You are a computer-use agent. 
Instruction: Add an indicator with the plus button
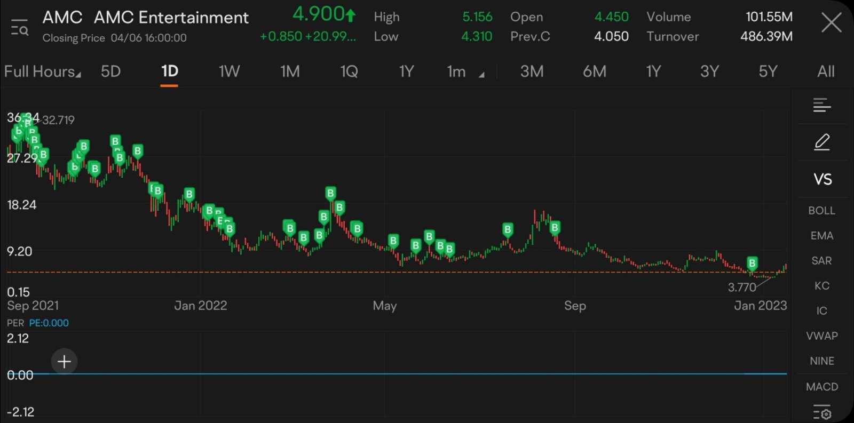tap(64, 362)
